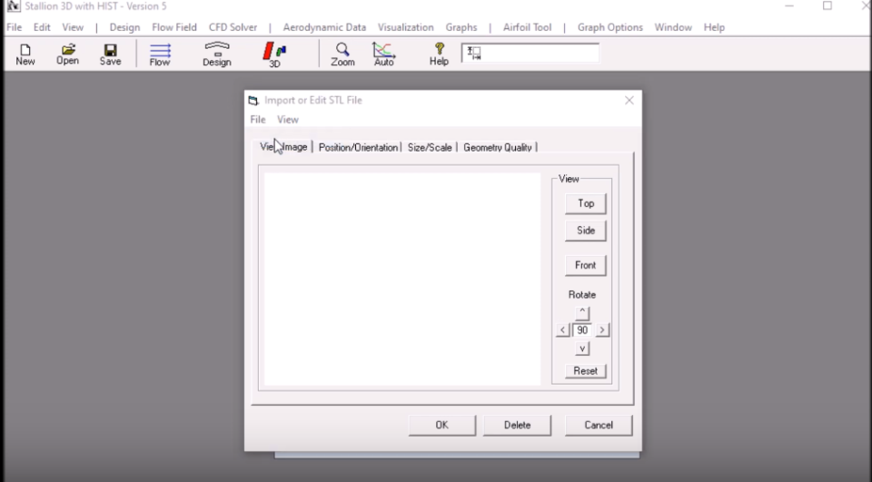The image size is (872, 482).
Task: Minimize the Stallion 3D window
Action: click(789, 6)
